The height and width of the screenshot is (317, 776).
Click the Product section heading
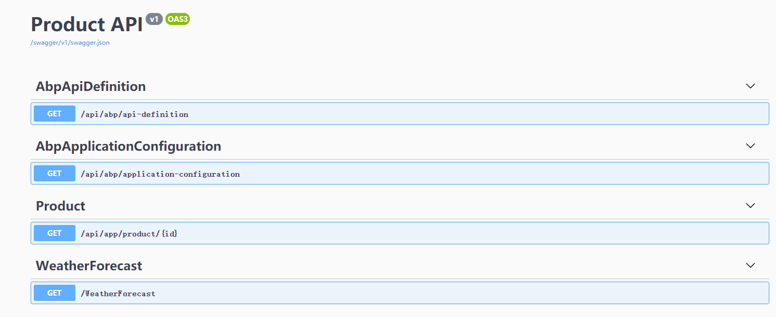[x=60, y=206]
